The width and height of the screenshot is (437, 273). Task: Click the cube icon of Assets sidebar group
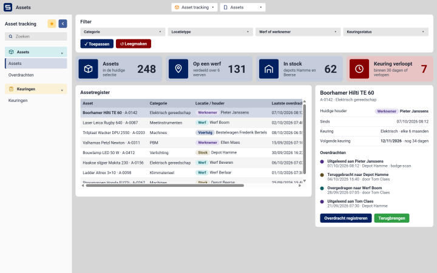pyautogui.click(x=11, y=52)
